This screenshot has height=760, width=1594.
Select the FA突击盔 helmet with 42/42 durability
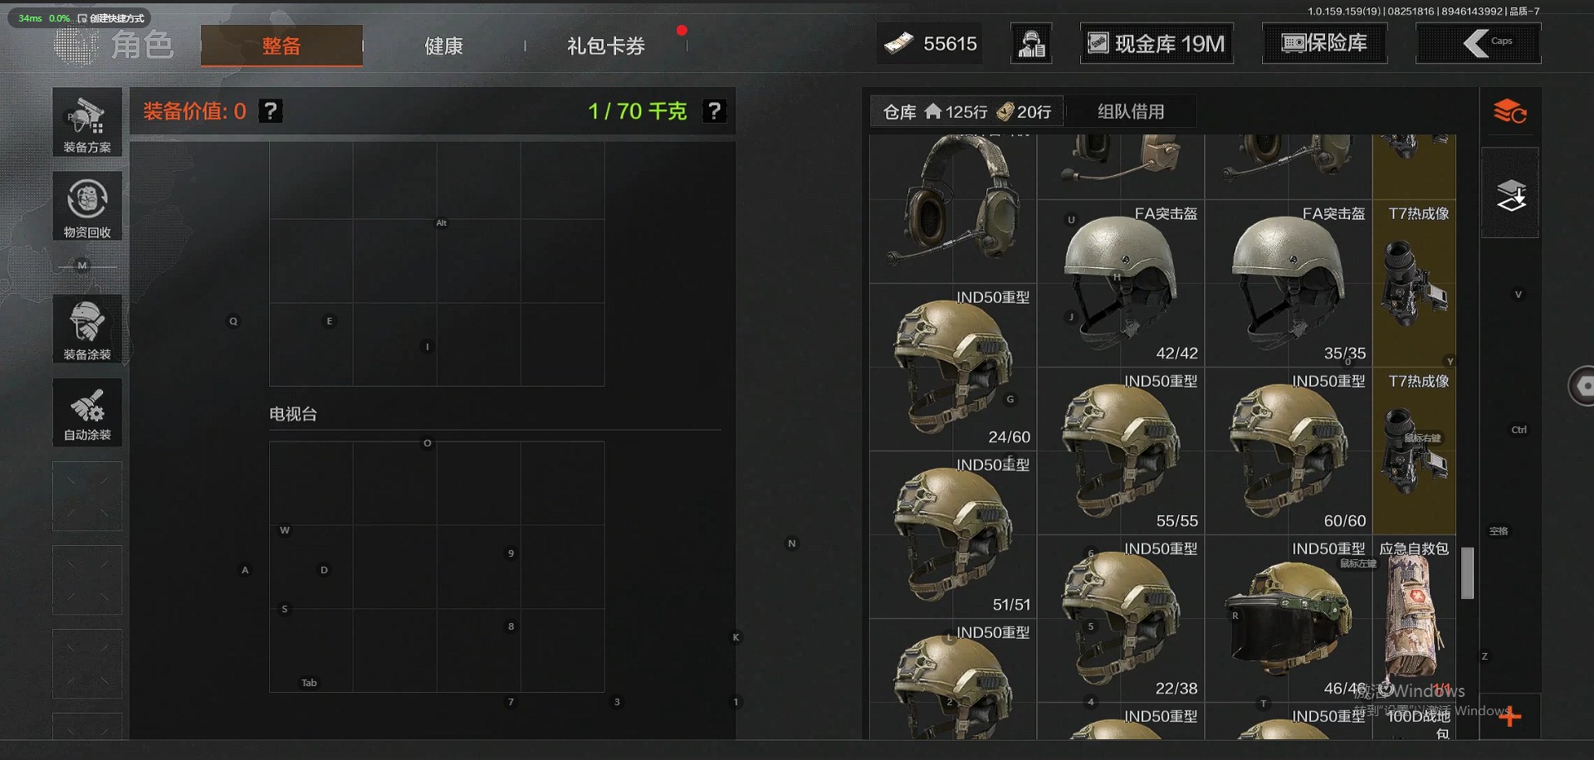click(1121, 283)
